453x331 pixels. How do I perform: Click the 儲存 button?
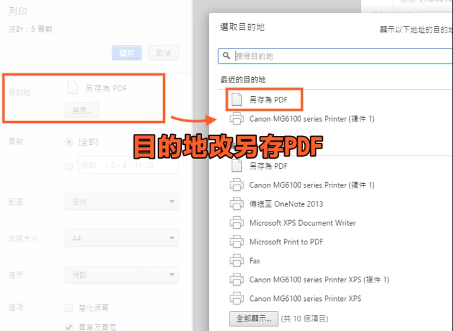click(127, 53)
